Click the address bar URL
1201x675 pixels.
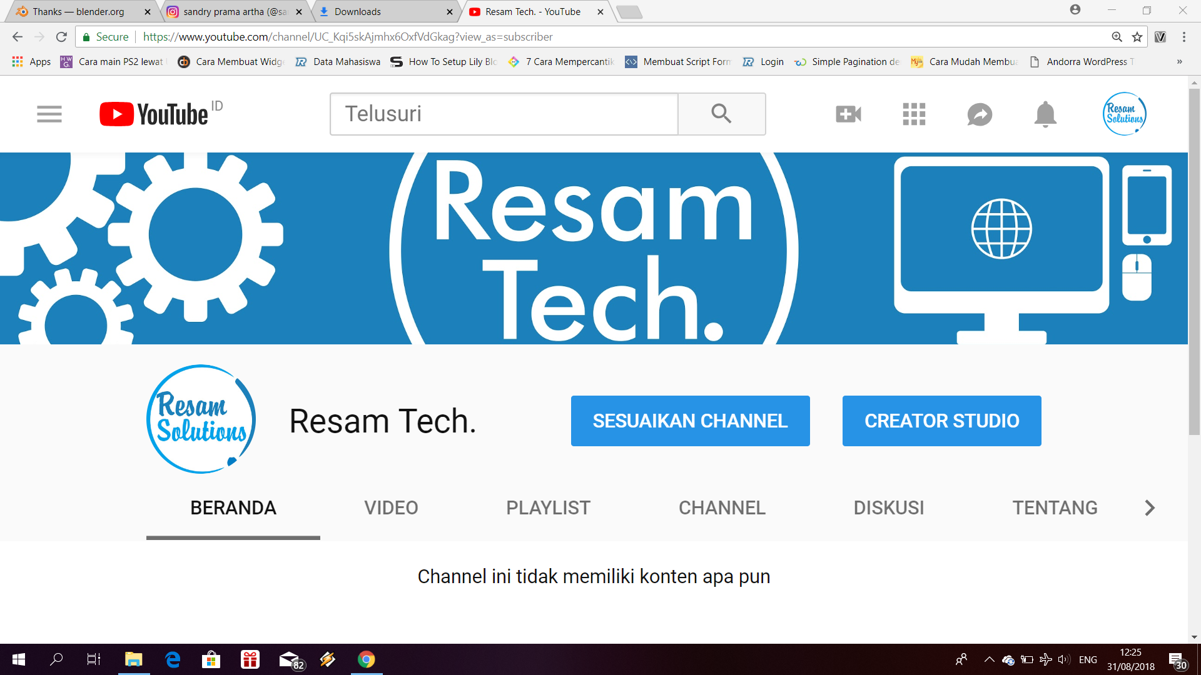(348, 37)
